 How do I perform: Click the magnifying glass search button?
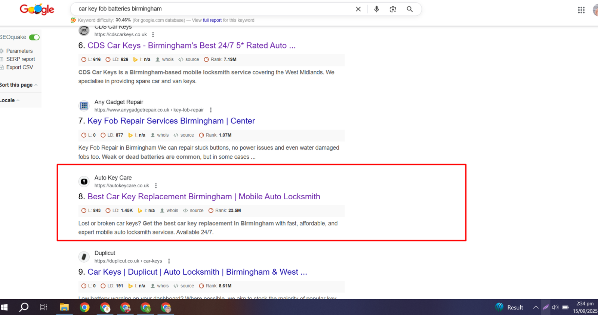point(410,9)
